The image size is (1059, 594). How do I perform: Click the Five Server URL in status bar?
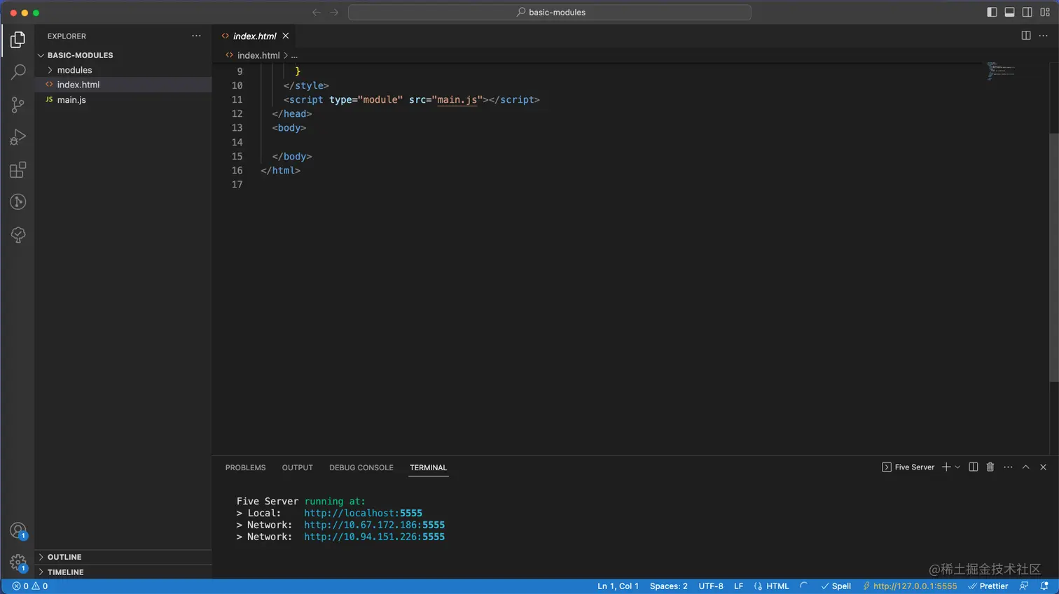coord(914,586)
